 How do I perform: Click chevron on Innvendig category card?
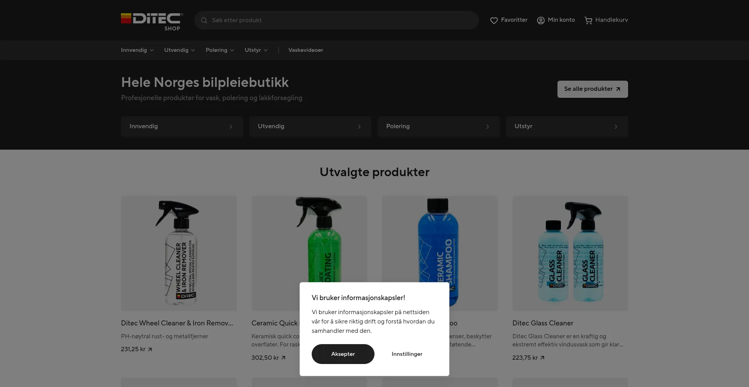pos(231,127)
